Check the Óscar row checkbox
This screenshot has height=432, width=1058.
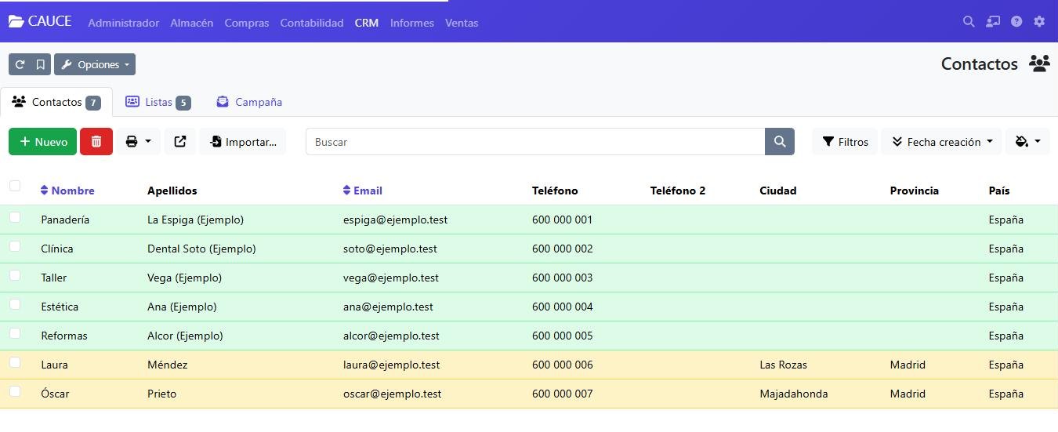point(15,391)
